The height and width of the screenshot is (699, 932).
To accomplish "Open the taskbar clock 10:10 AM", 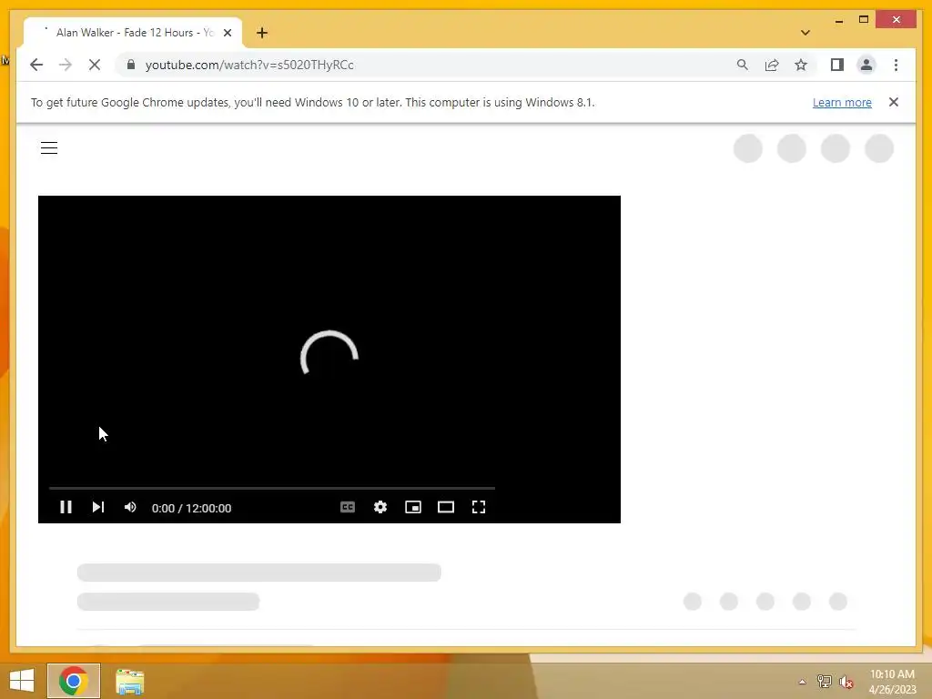I will pos(892,681).
